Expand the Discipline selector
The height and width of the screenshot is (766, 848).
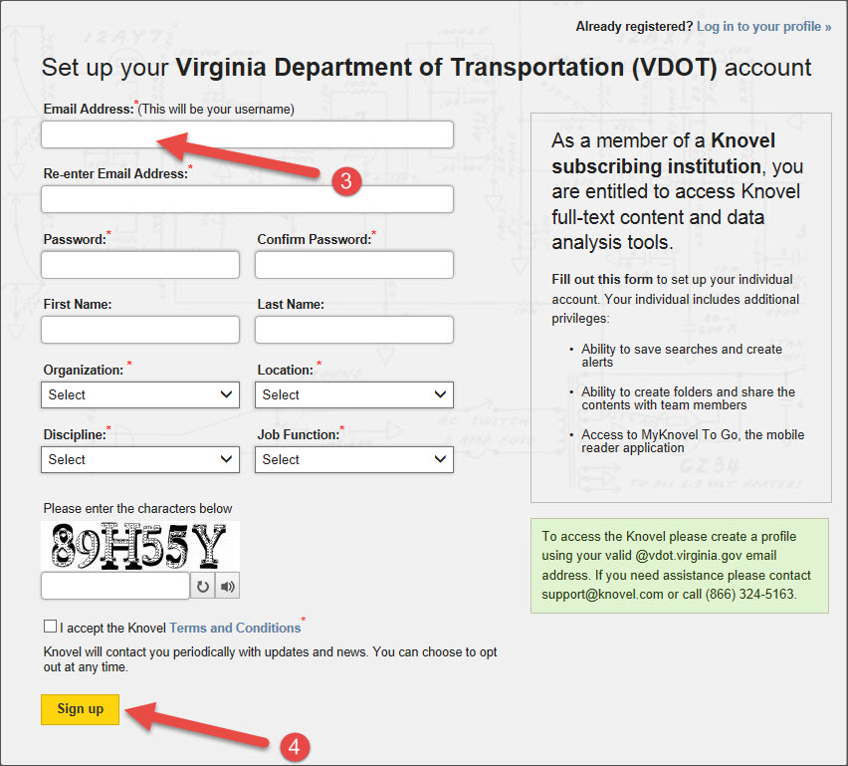[139, 459]
